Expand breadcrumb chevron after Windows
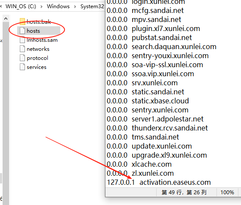 click(x=75, y=6)
